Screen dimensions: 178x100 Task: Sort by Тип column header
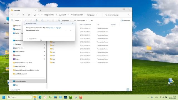98,25
